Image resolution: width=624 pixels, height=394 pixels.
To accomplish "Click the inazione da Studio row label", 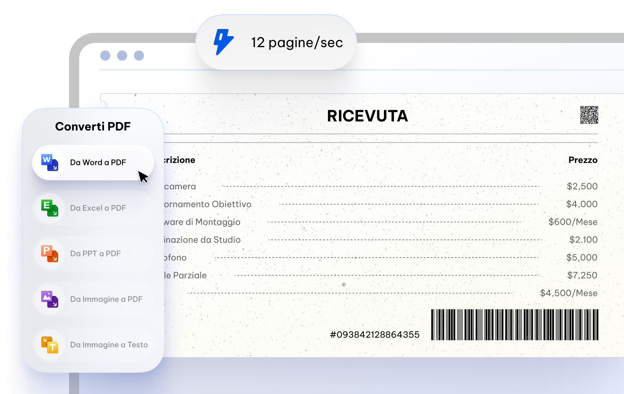I will click(x=202, y=240).
